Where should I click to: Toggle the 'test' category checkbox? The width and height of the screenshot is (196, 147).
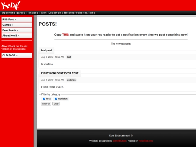pyautogui.click(x=44, y=99)
